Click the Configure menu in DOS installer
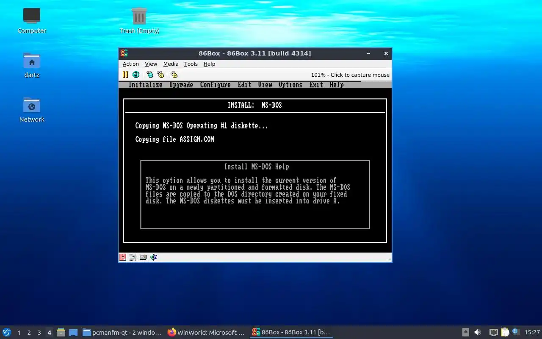This screenshot has height=339, width=542. coord(215,85)
